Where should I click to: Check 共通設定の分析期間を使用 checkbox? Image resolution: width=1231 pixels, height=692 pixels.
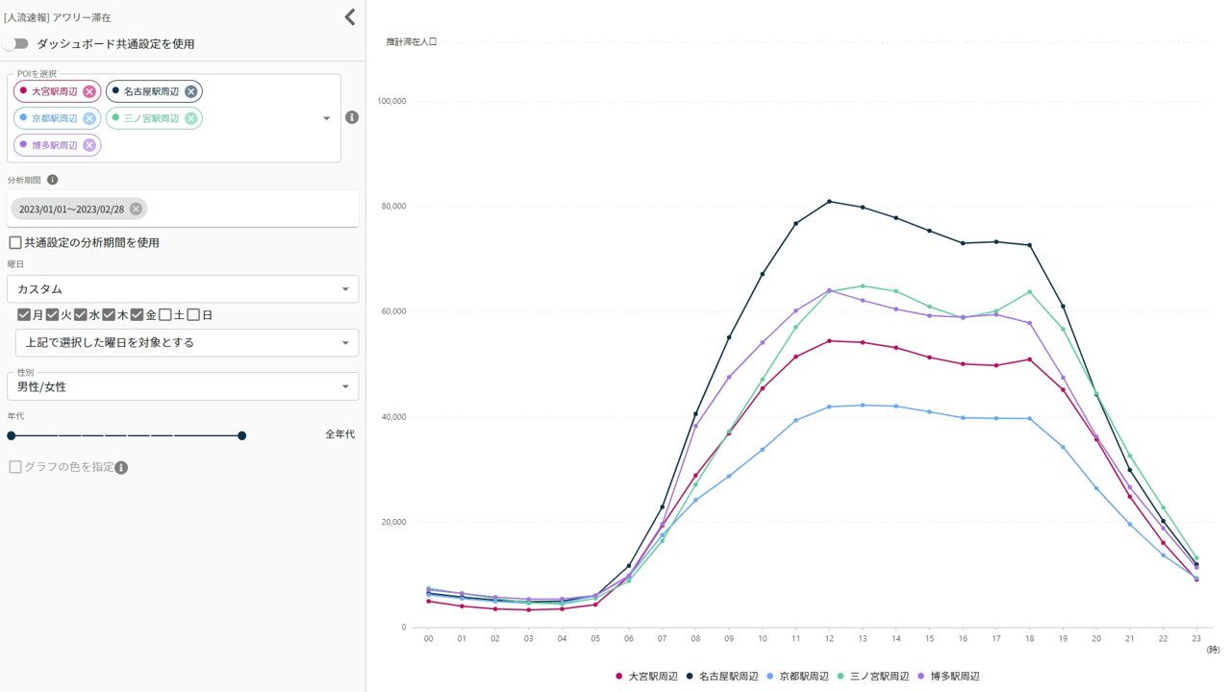[x=15, y=243]
